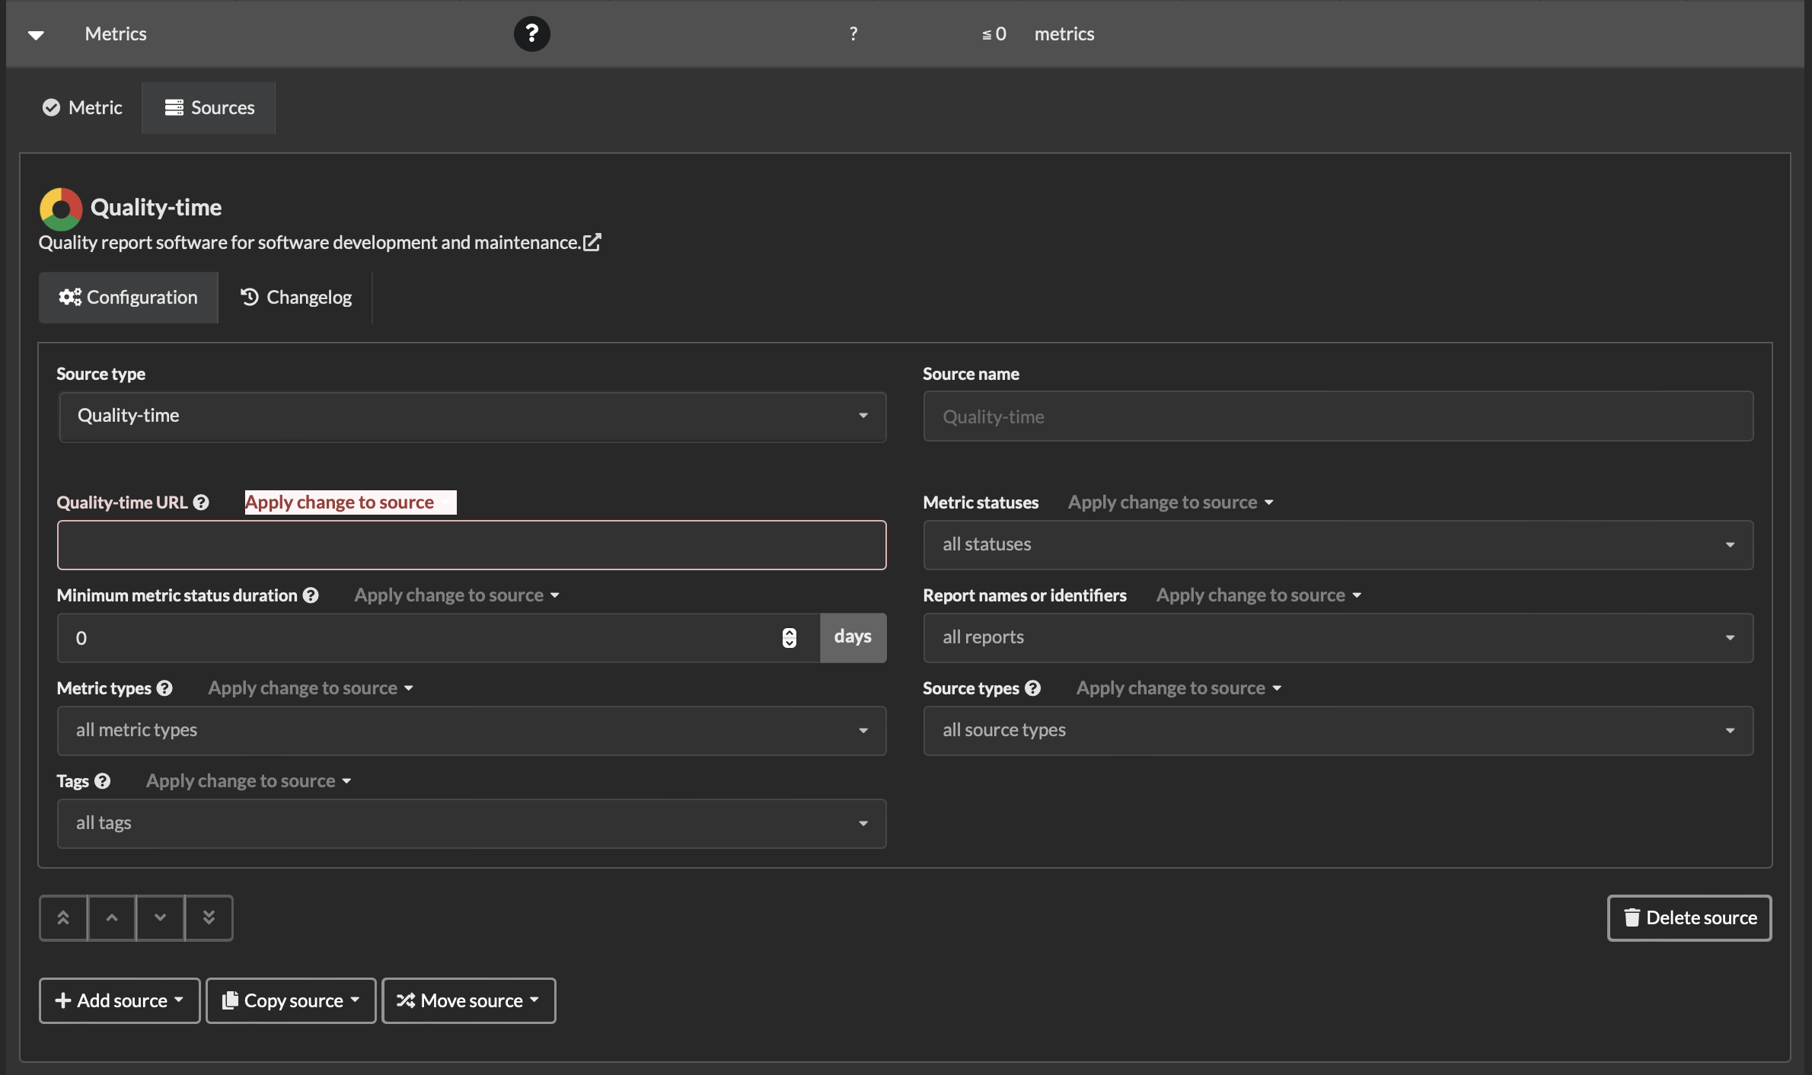Click the black question mark status icon
The width and height of the screenshot is (1812, 1075).
(x=531, y=33)
